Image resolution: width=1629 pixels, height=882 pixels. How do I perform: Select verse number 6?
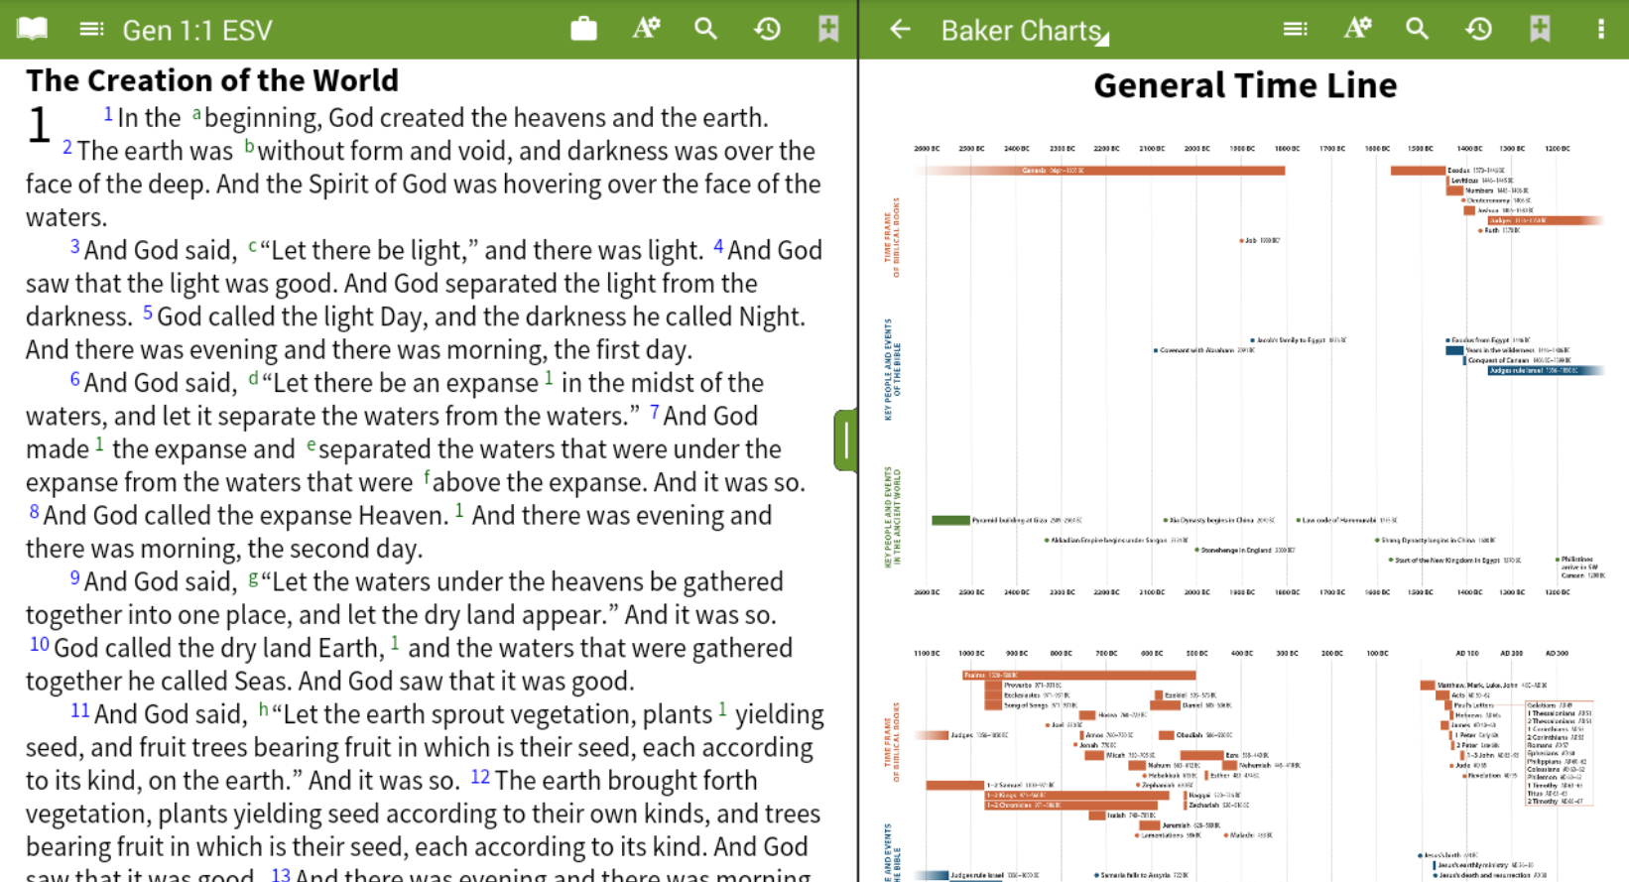pyautogui.click(x=74, y=379)
